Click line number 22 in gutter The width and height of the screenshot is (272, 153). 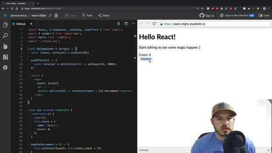21,110
